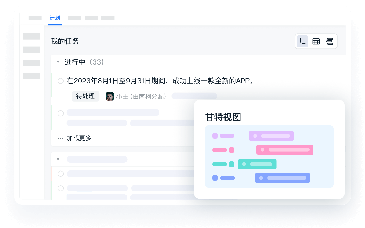The height and width of the screenshot is (228, 365).
Task: Switch to table view icon
Action: (x=316, y=41)
